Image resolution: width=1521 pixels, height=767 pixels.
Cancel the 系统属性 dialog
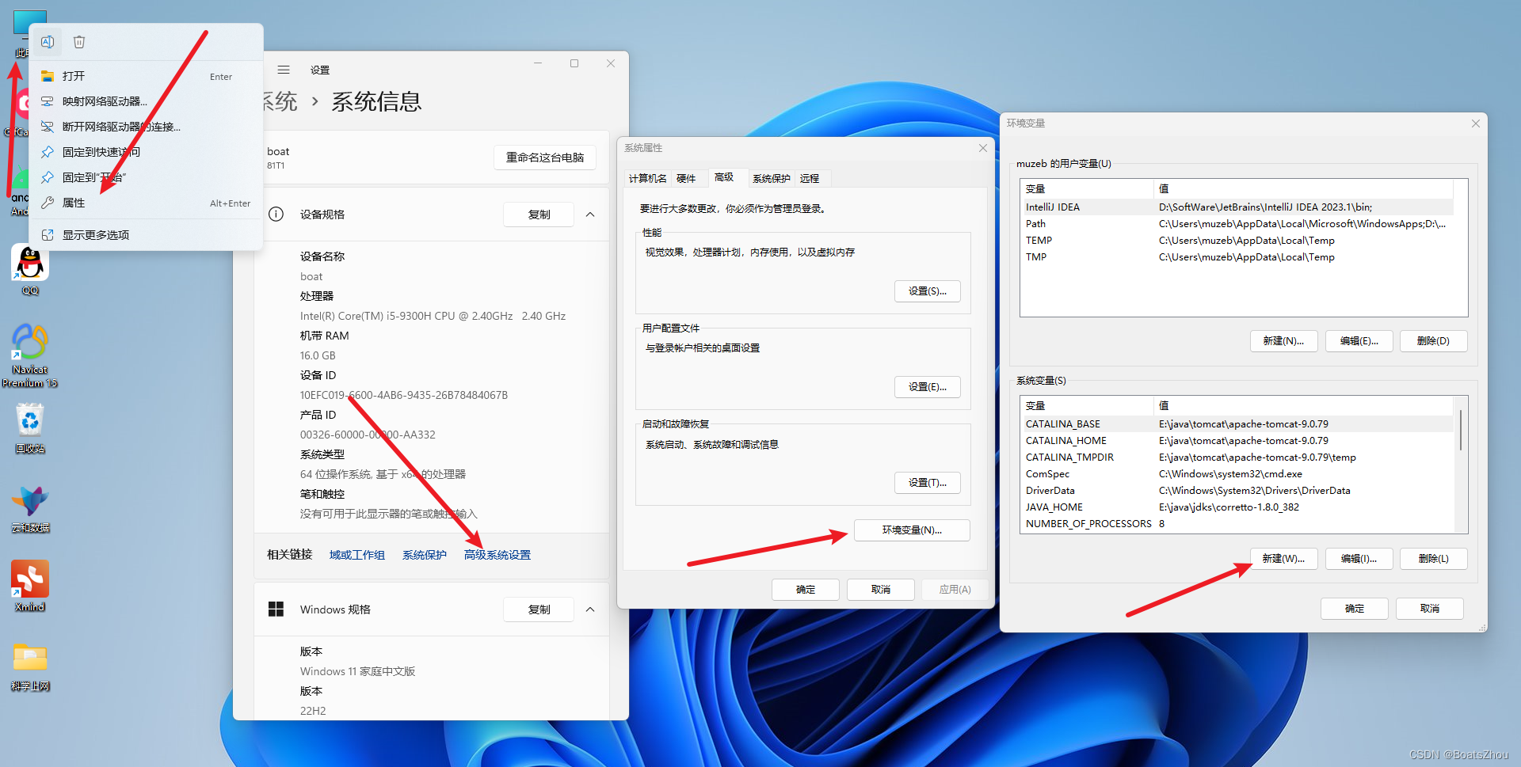pyautogui.click(x=881, y=590)
